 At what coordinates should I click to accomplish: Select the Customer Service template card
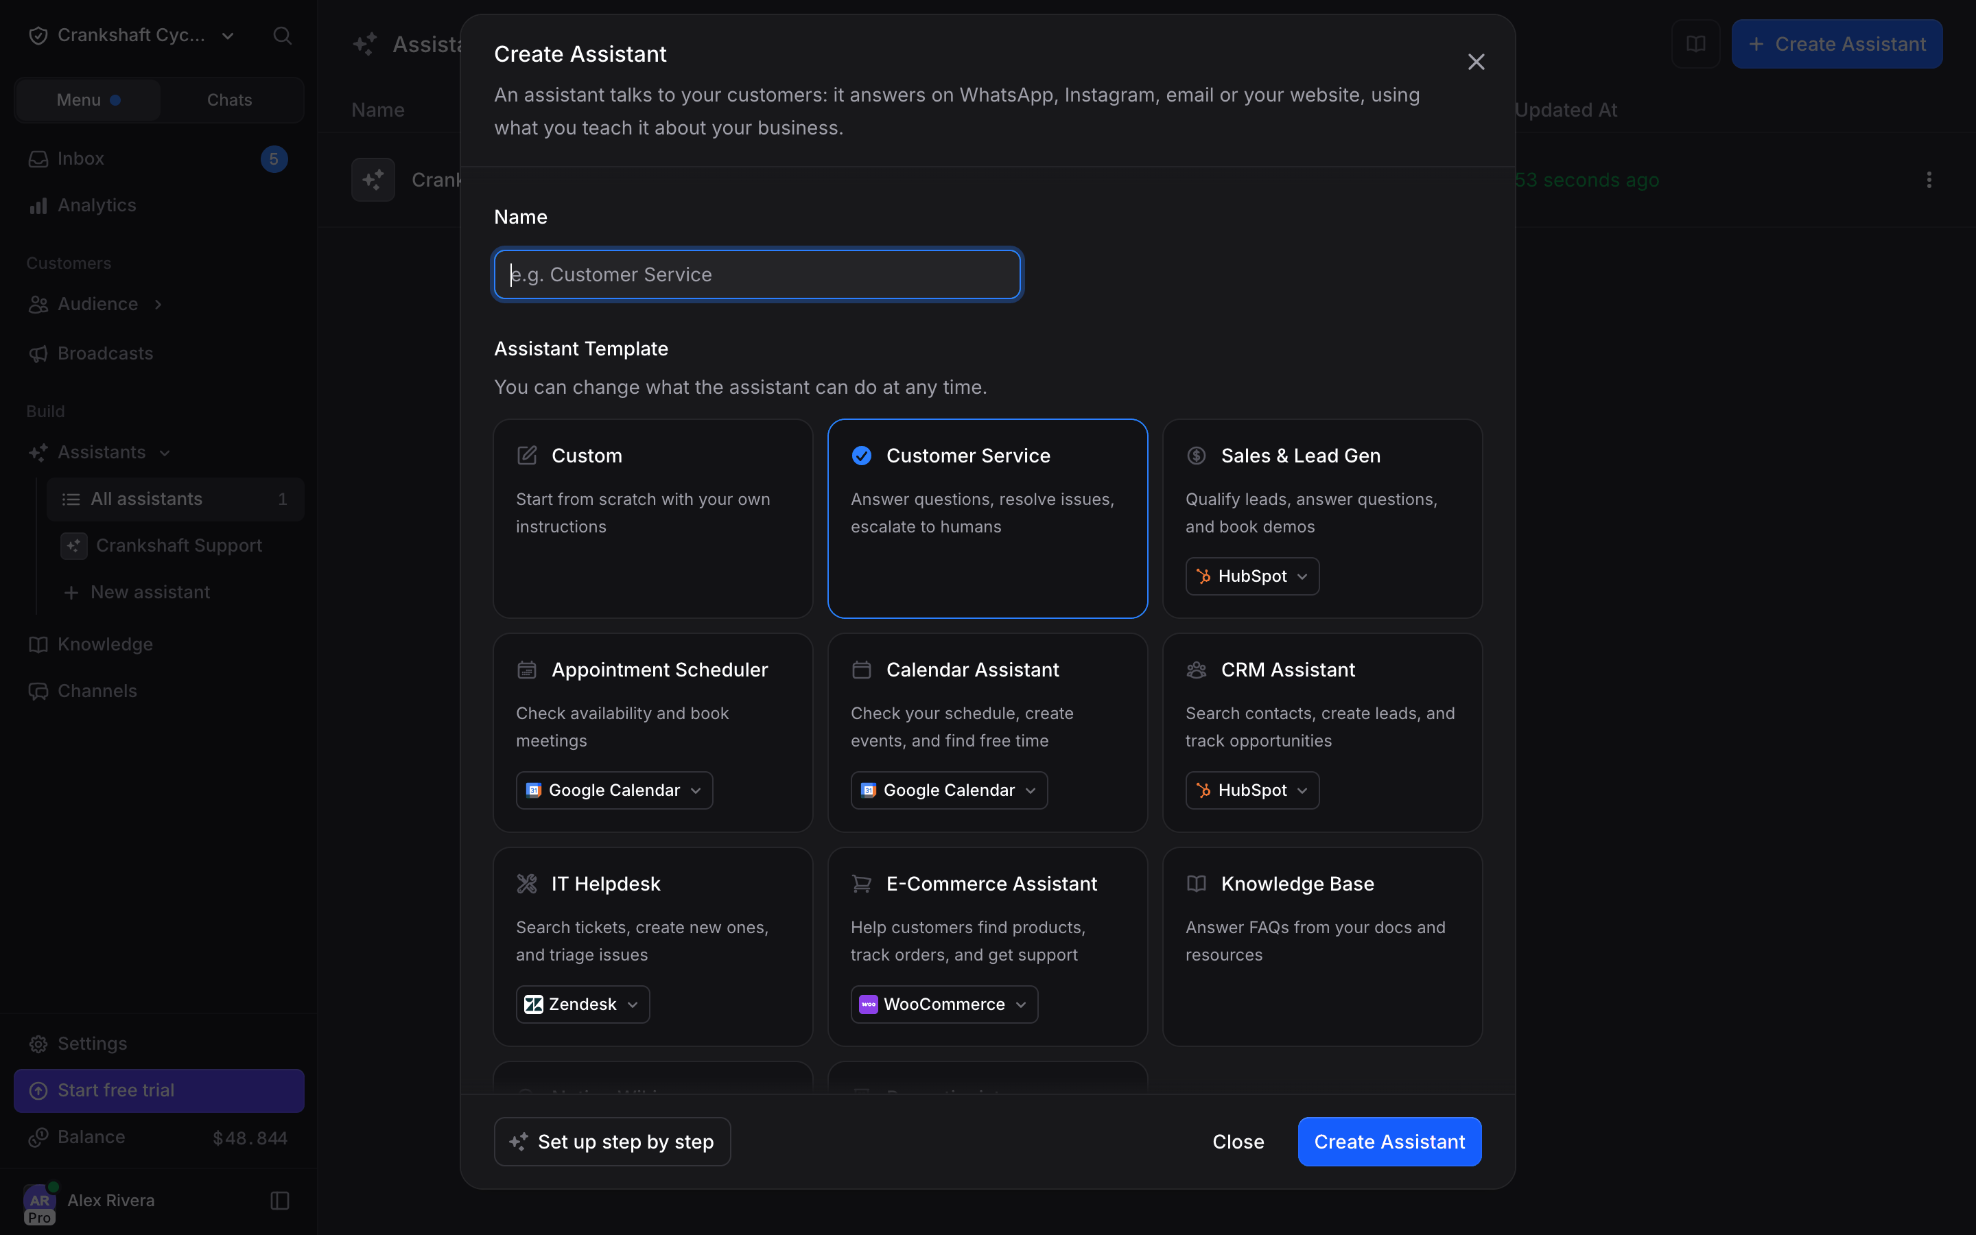click(x=987, y=519)
